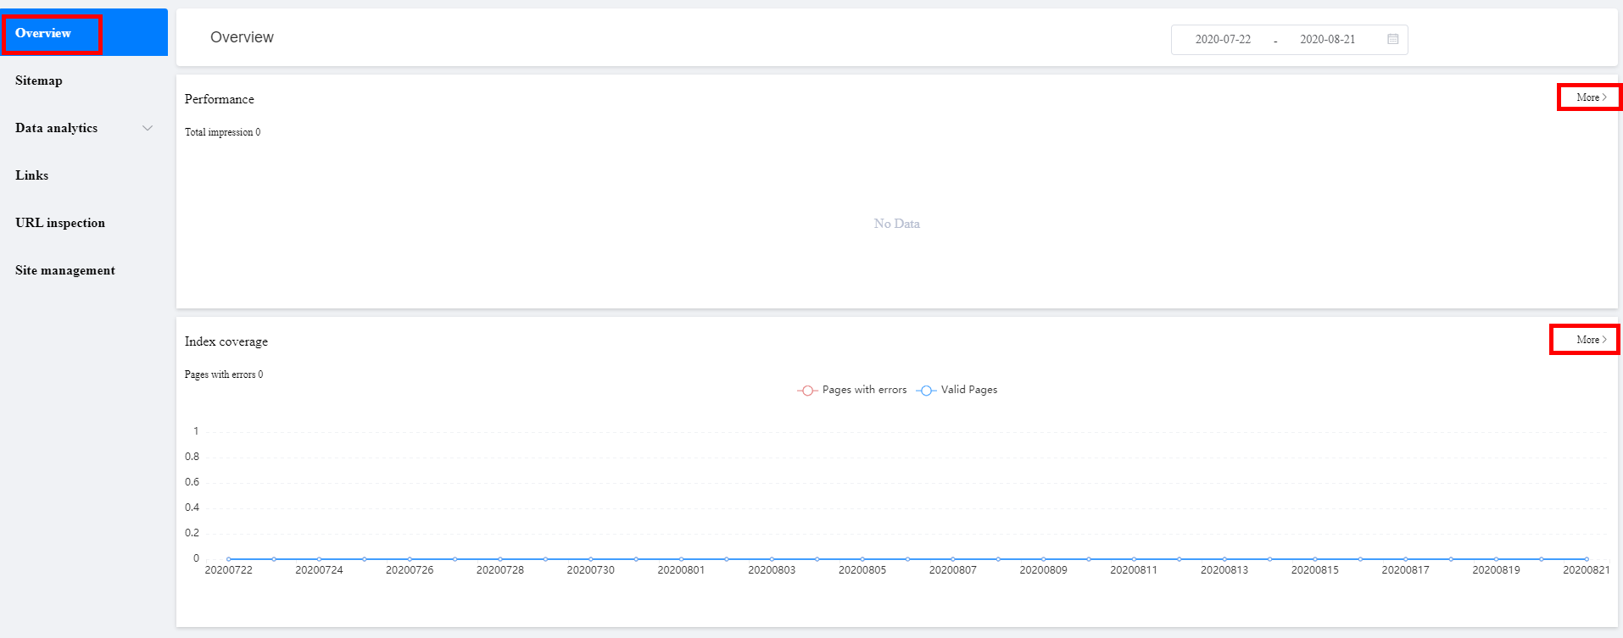Screen dimensions: 1623x638
Task: Open the calendar icon in date range picker
Action: click(1392, 39)
